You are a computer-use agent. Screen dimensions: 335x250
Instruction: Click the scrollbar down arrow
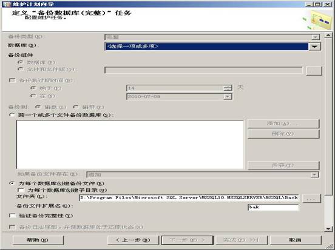point(328,229)
